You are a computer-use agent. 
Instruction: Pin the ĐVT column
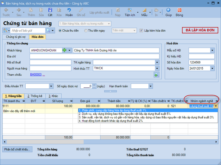(43, 101)
